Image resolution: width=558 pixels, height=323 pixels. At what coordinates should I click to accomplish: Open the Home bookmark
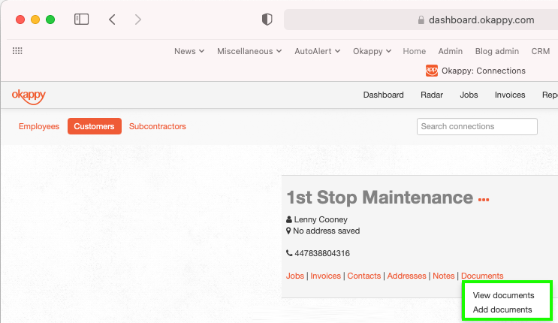click(415, 51)
